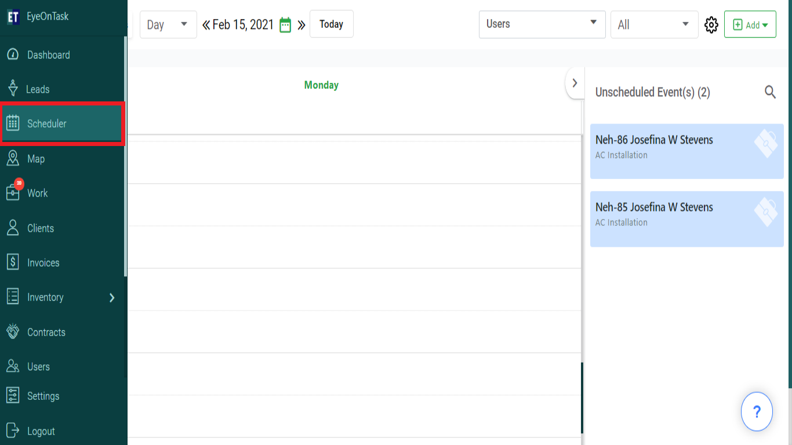
Task: Click the Settings sliders icon in sidebar
Action: point(13,396)
